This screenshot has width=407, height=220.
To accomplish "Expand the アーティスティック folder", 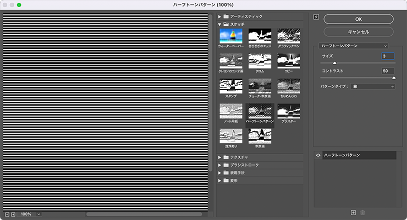I will pyautogui.click(x=220, y=16).
